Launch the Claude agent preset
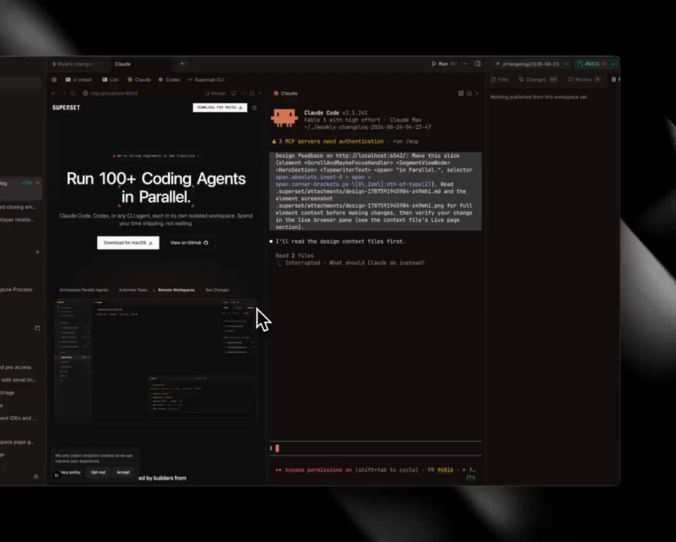This screenshot has width=676, height=542. coord(139,80)
